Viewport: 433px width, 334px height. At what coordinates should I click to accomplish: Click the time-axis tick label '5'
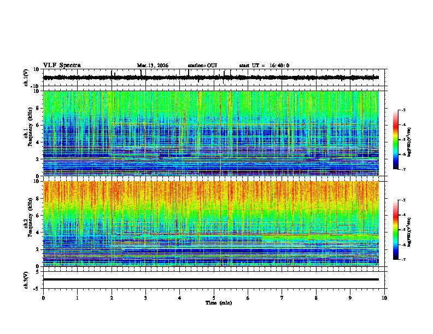[x=214, y=298]
